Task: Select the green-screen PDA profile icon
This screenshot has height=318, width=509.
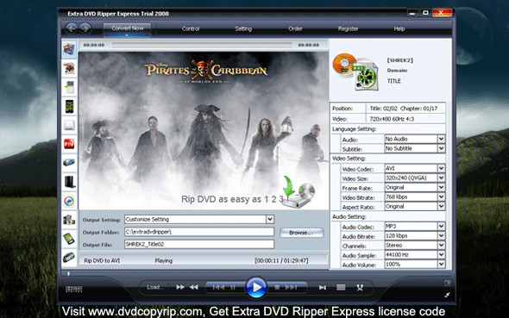Action: pyautogui.click(x=69, y=239)
